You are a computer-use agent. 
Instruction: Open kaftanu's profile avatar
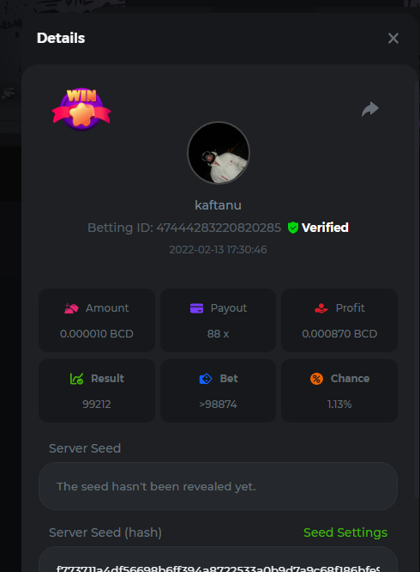[x=219, y=153]
